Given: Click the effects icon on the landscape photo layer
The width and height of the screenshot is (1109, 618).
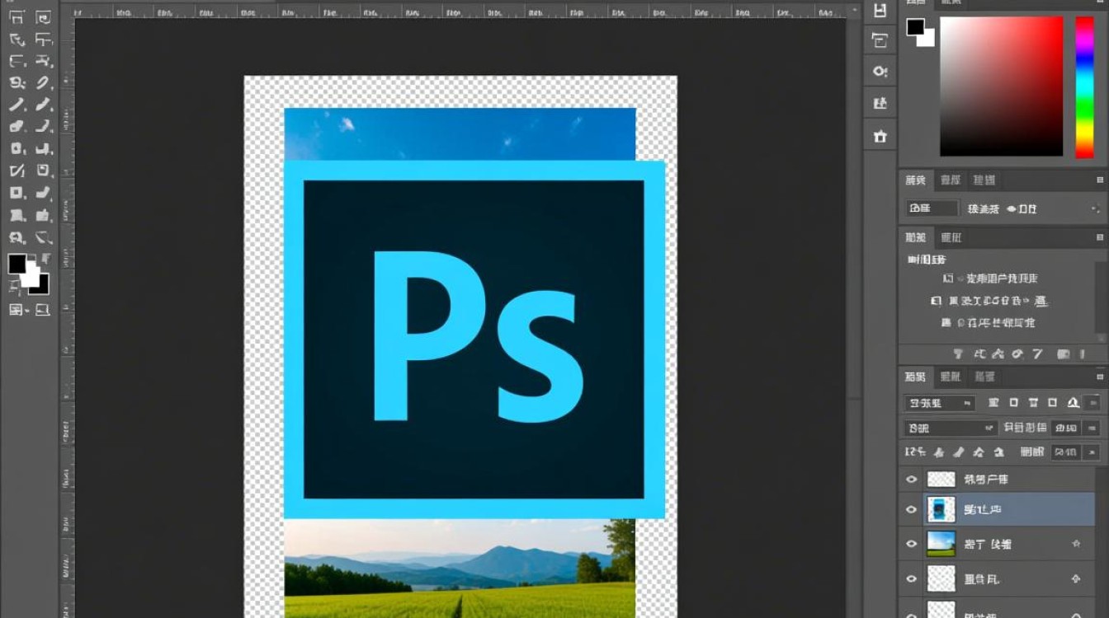Looking at the screenshot, I should 1075,544.
